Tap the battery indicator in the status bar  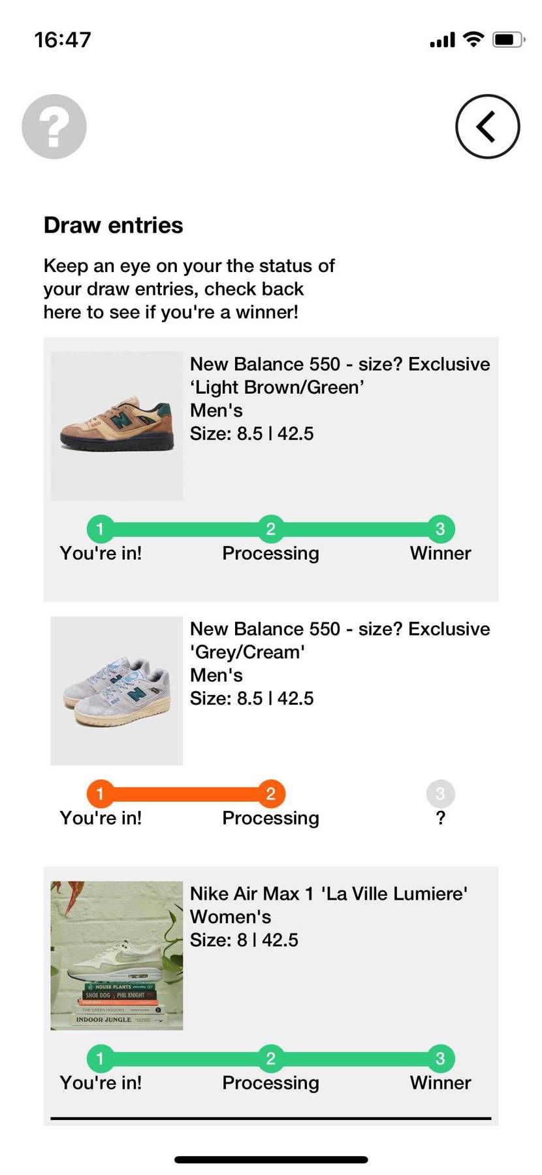(509, 39)
